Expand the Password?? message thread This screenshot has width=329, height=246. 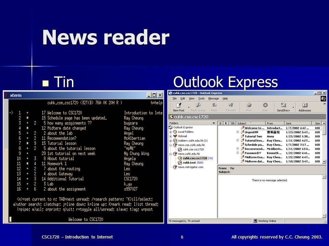(x=237, y=153)
